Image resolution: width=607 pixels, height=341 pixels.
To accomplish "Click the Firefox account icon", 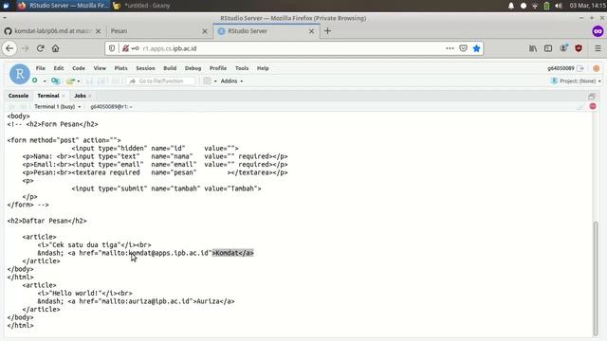I will point(563,48).
